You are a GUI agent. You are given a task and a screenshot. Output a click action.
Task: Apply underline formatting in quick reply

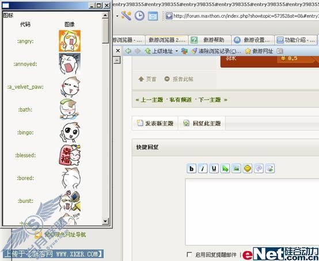point(214,168)
